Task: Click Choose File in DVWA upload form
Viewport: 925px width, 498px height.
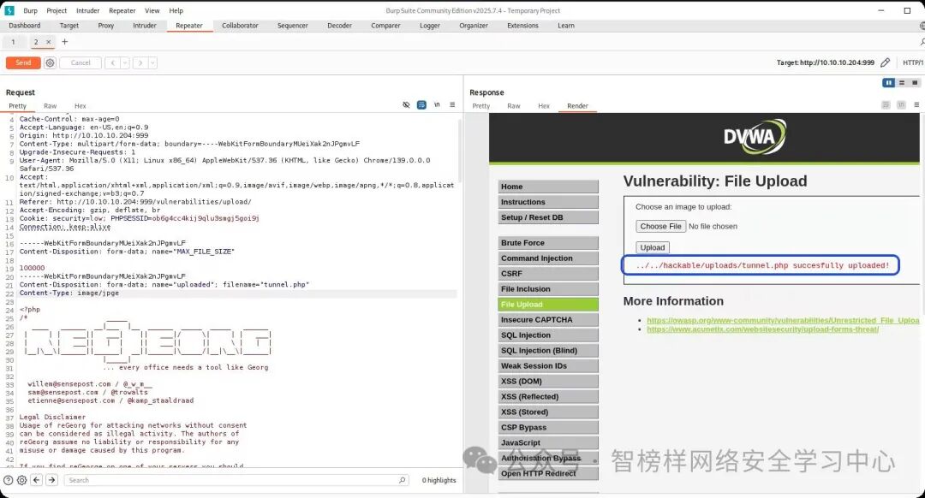Action: point(660,226)
